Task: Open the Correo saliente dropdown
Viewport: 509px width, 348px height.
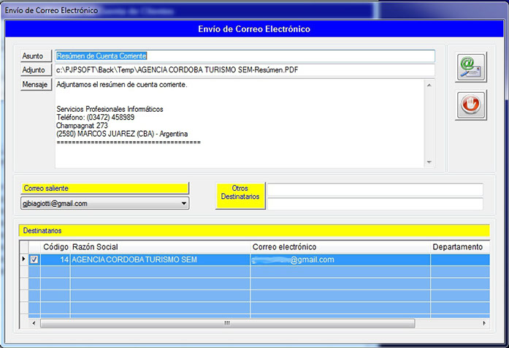Action: point(183,203)
